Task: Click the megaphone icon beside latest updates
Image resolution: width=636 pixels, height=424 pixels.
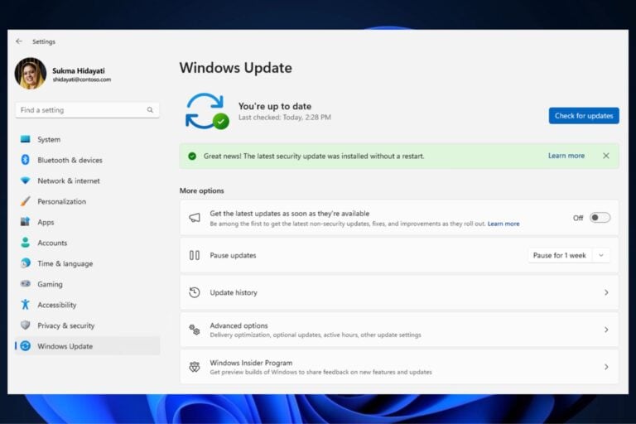Action: pyautogui.click(x=195, y=218)
